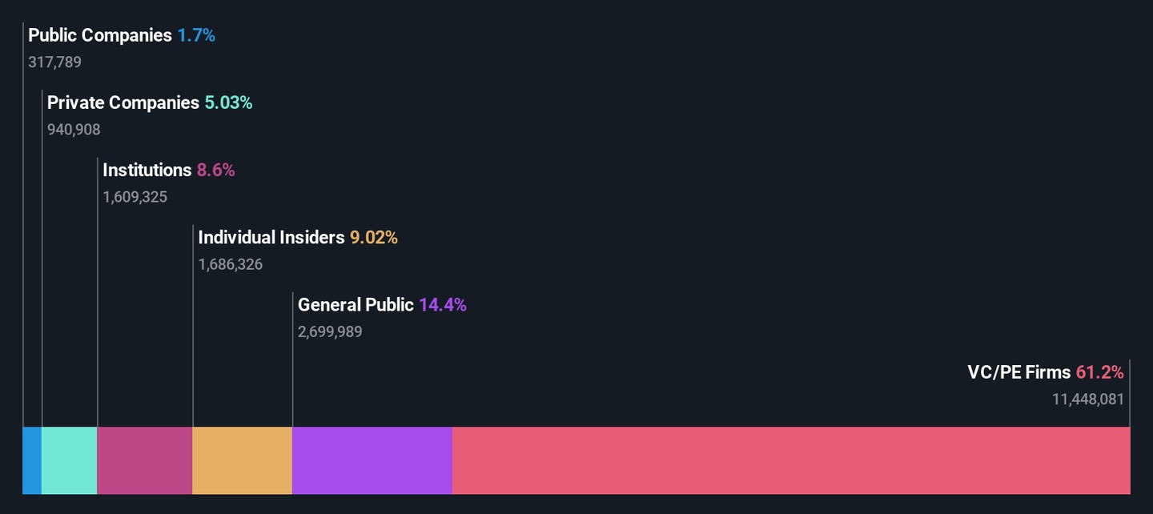Viewport: 1153px width, 514px height.
Task: Click the 14.4% percentage value
Action: 442,304
